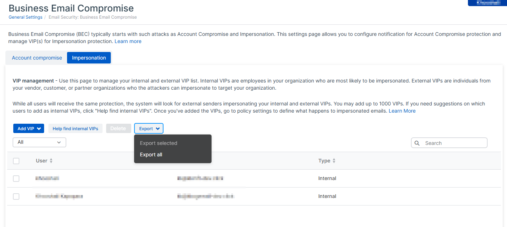The width and height of the screenshot is (507, 227).
Task: Click the greyed-out Delete button
Action: pyautogui.click(x=118, y=129)
